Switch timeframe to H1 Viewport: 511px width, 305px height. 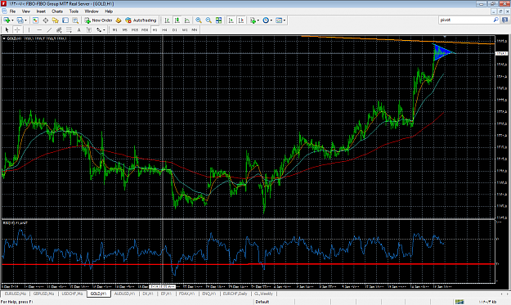(x=155, y=30)
